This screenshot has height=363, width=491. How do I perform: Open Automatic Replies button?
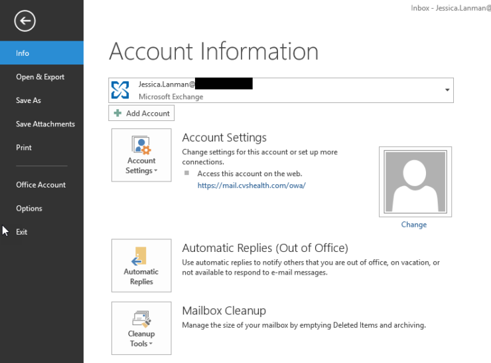pos(141,265)
